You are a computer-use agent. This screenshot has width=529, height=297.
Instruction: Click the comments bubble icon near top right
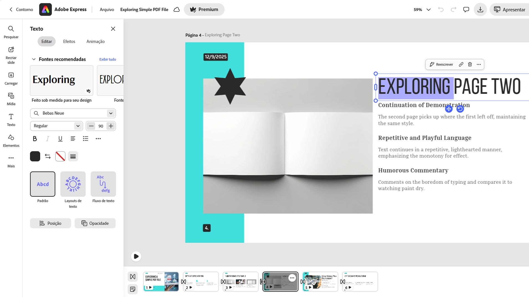tap(466, 9)
